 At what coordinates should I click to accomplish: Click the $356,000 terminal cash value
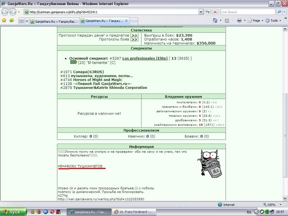tap(206, 43)
